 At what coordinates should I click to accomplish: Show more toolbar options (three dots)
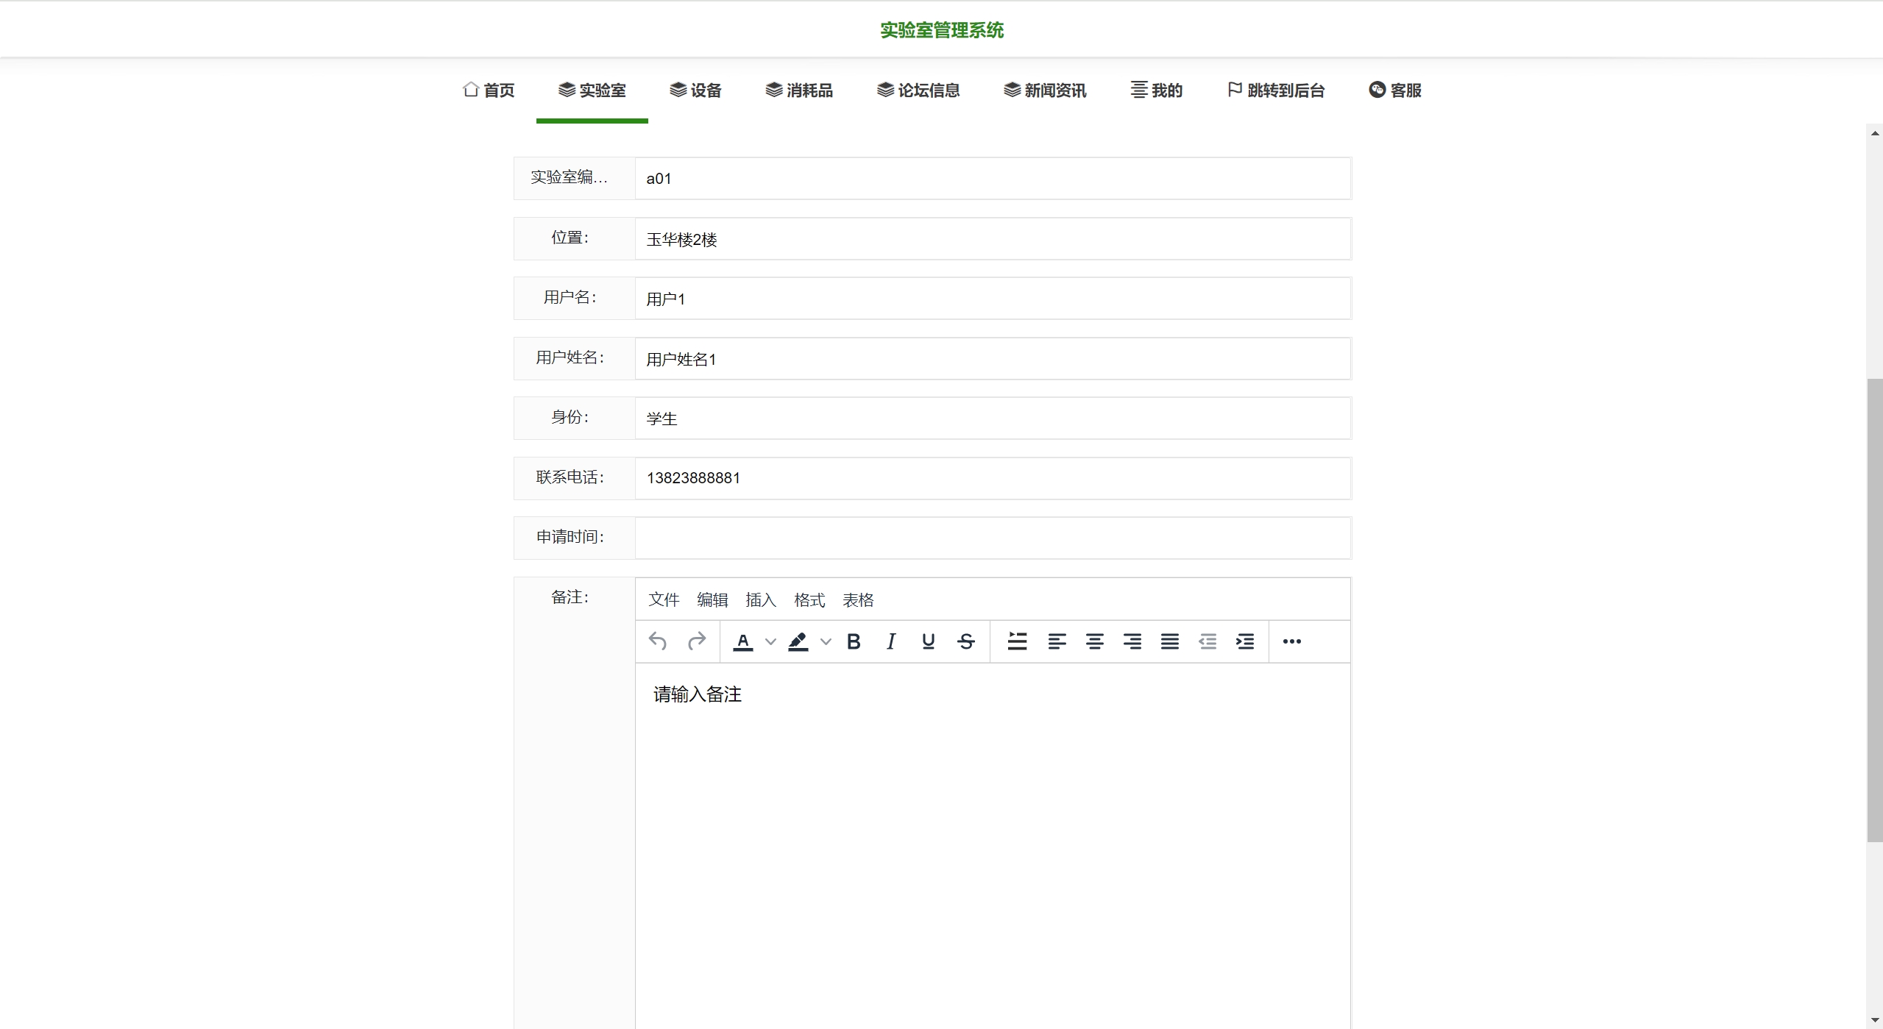pos(1291,641)
